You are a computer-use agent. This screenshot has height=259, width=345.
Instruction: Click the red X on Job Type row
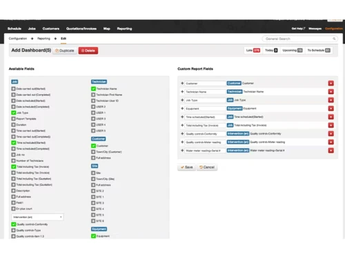[331, 100]
